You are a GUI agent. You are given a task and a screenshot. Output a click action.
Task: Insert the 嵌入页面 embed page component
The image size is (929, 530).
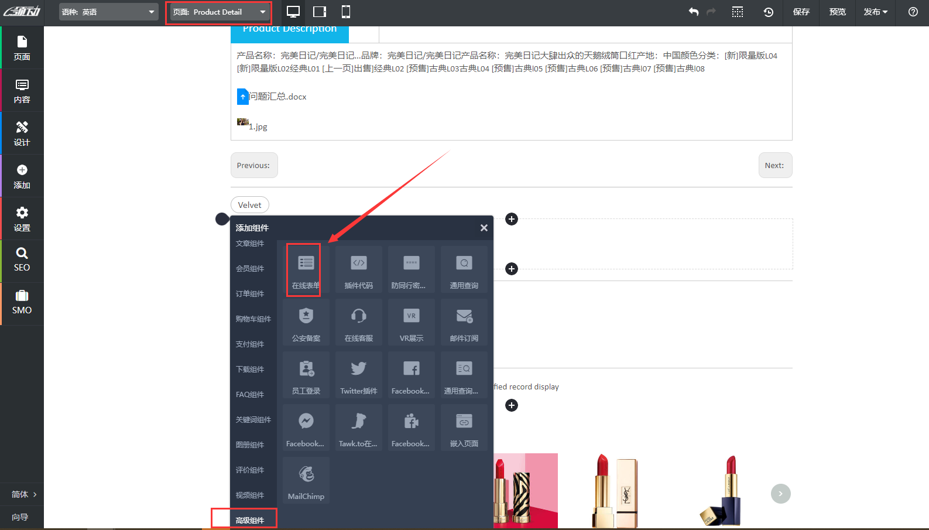pos(464,428)
